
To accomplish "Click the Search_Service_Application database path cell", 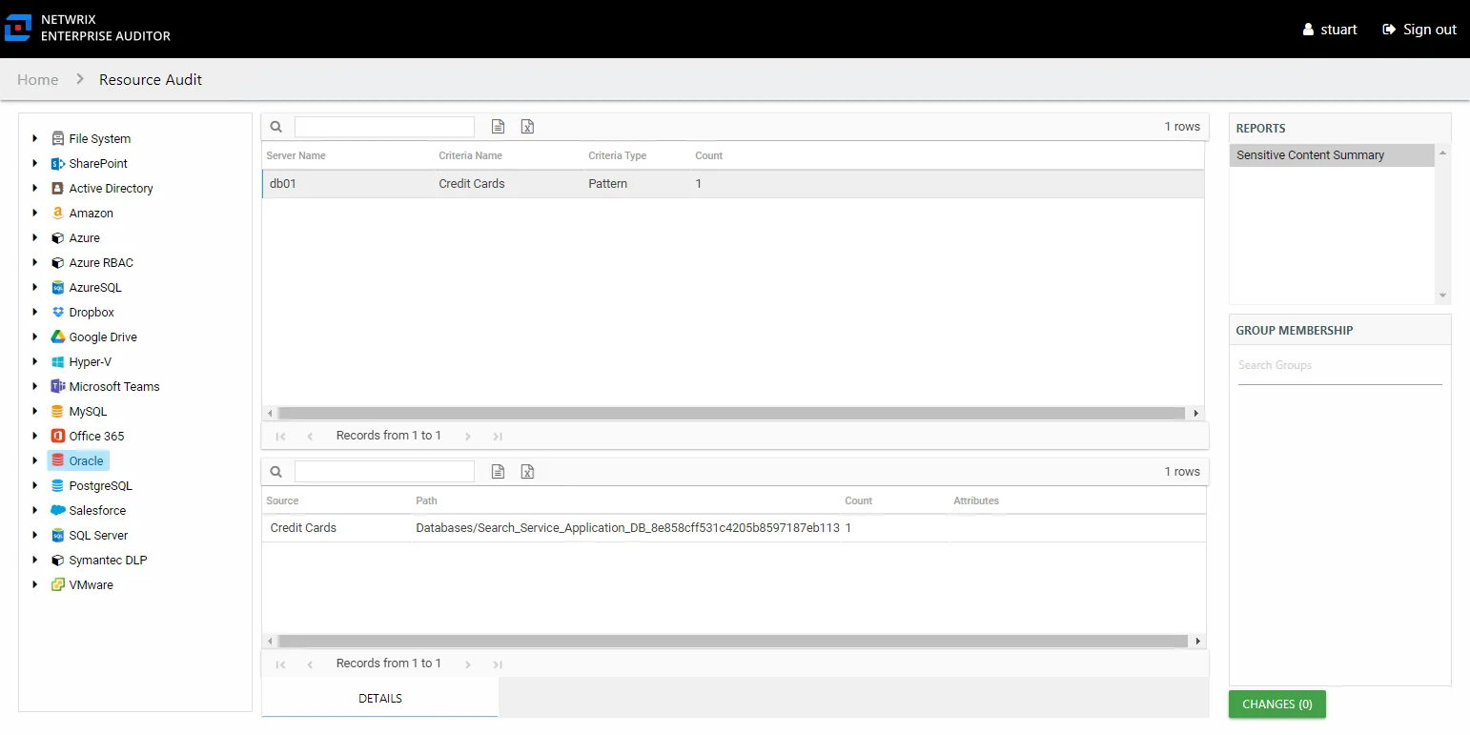I will (627, 528).
